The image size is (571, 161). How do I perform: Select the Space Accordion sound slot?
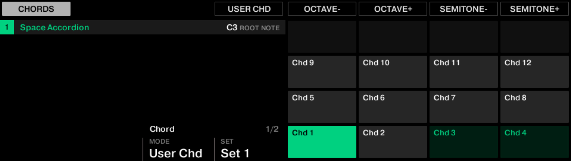tap(55, 27)
